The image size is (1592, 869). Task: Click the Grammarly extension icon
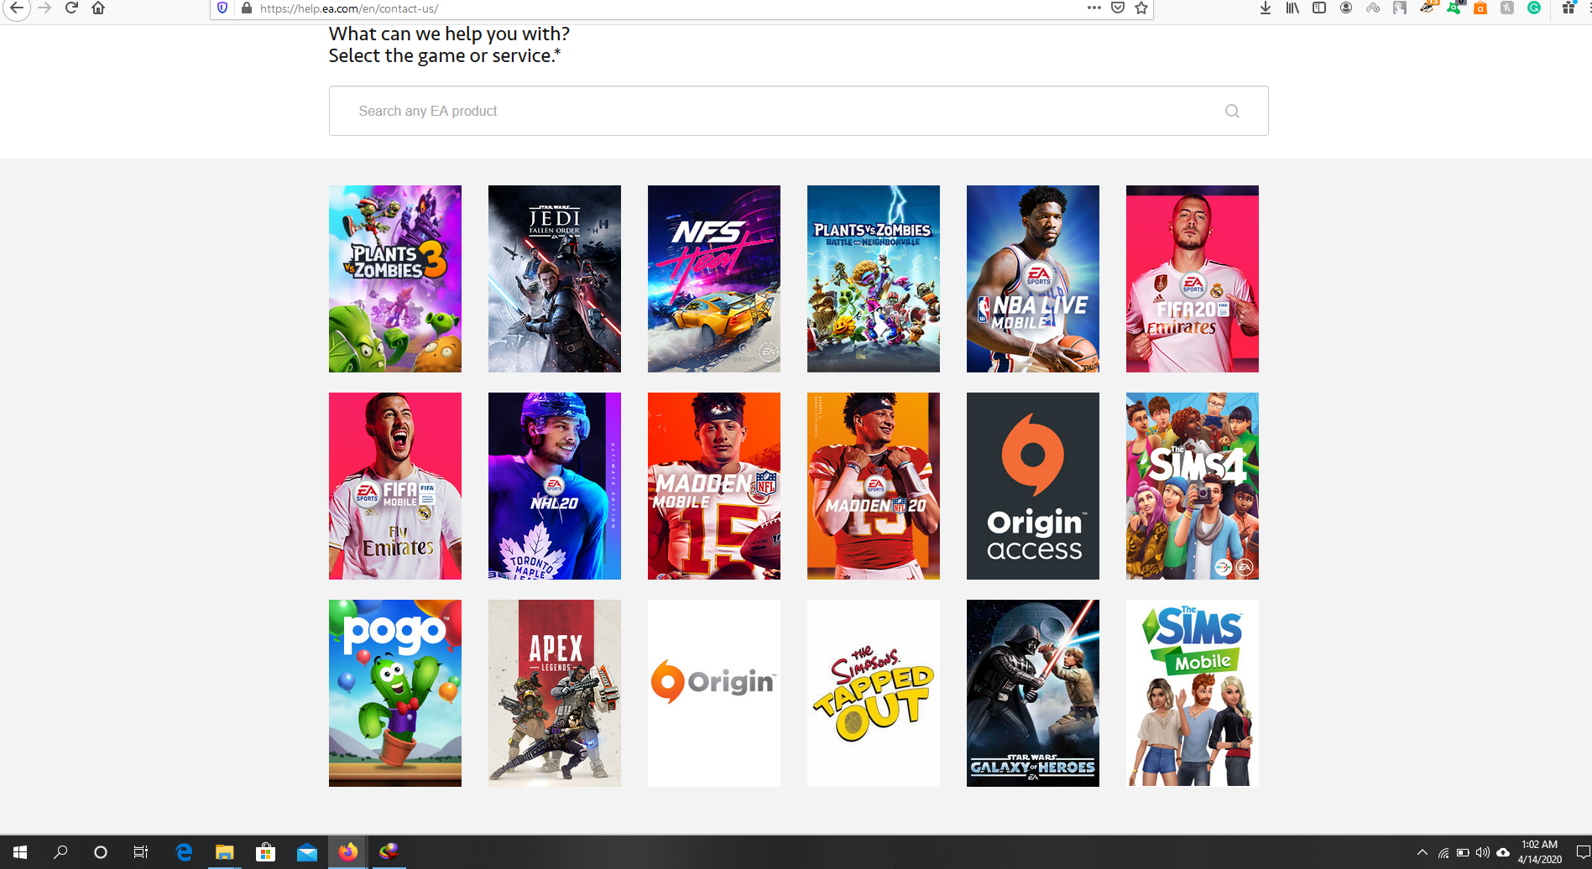[x=1534, y=8]
